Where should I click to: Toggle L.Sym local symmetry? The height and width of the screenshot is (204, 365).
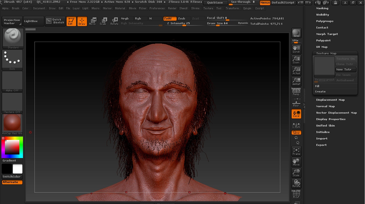coord(296,125)
